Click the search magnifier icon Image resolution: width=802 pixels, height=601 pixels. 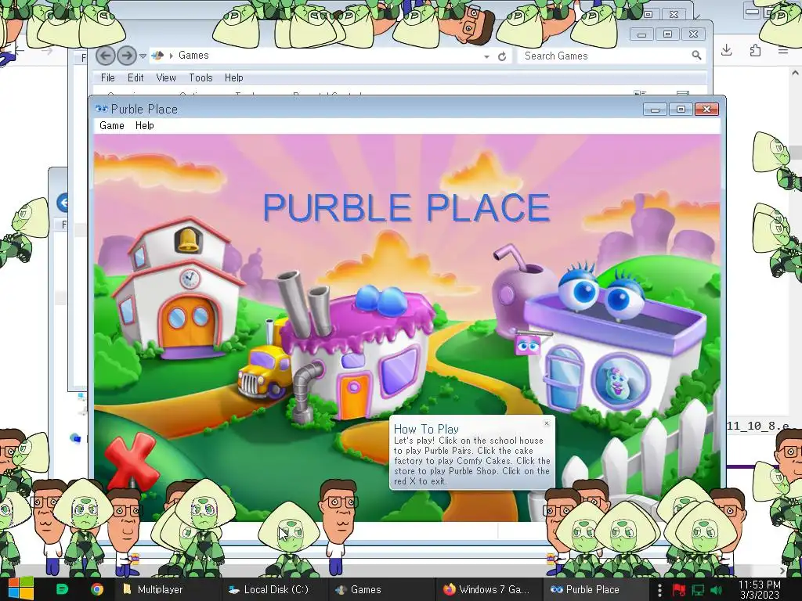696,56
